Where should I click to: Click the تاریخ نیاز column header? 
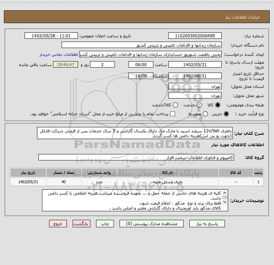pyautogui.click(x=28, y=173)
